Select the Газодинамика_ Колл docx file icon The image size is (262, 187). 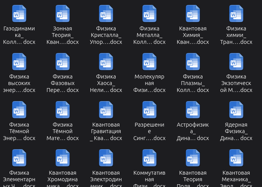pos(19,13)
